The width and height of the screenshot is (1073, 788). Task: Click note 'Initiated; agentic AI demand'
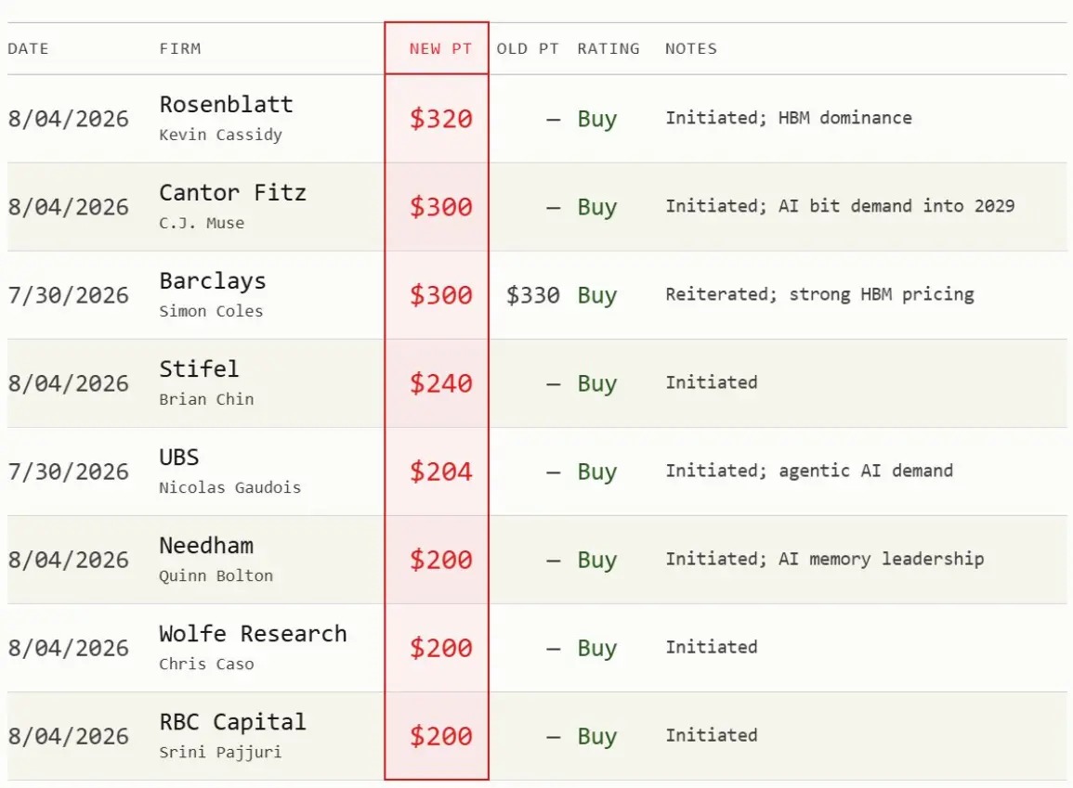coord(809,471)
